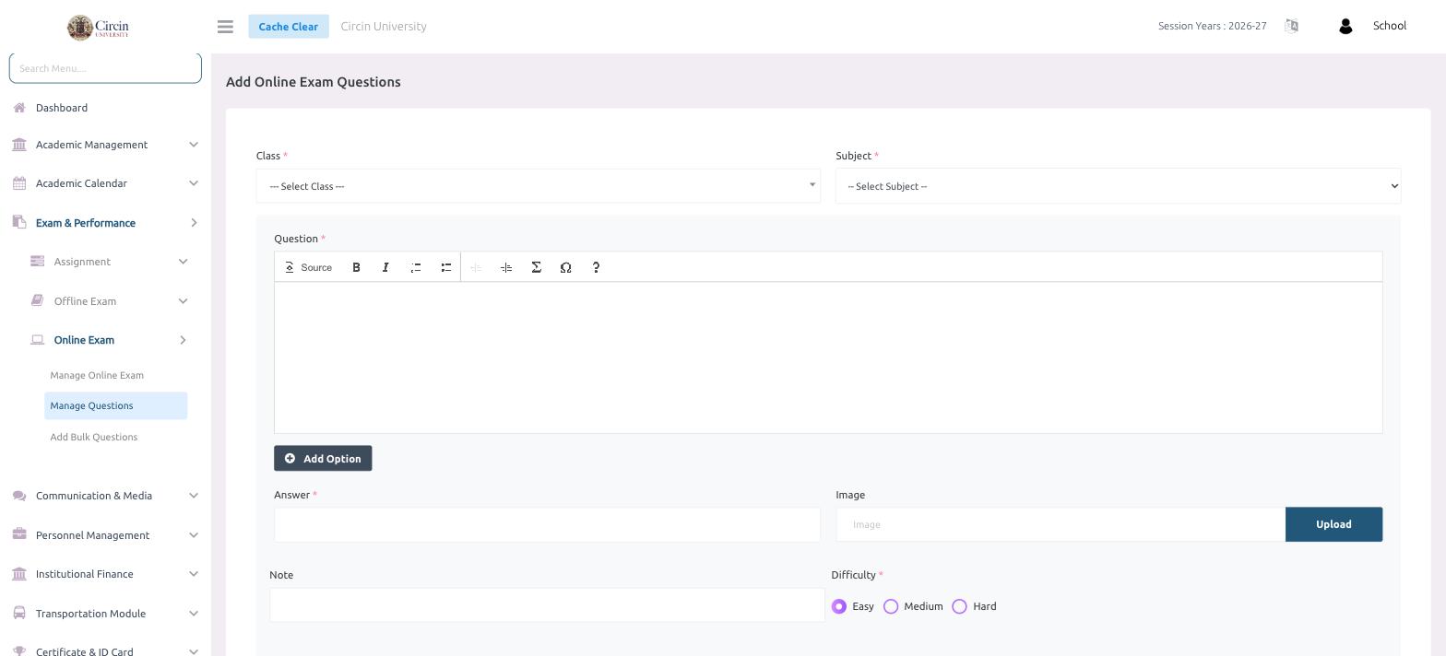Open the Select Subject dropdown
The width and height of the screenshot is (1446, 656).
click(1118, 186)
